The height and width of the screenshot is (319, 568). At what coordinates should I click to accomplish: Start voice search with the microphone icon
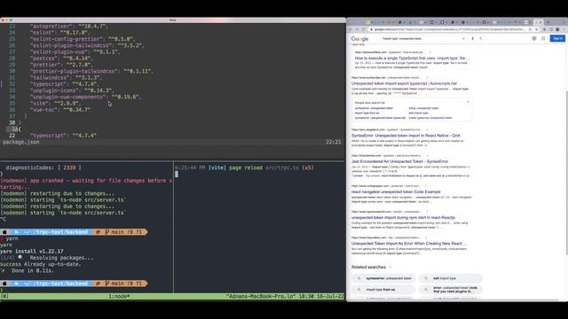[x=472, y=39]
